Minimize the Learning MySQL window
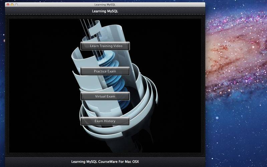 (12, 5)
